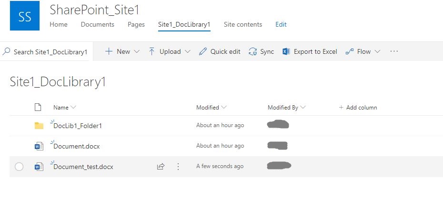Viewport: 443px width, 209px height.
Task: Click the Sync button label
Action: point(267,52)
